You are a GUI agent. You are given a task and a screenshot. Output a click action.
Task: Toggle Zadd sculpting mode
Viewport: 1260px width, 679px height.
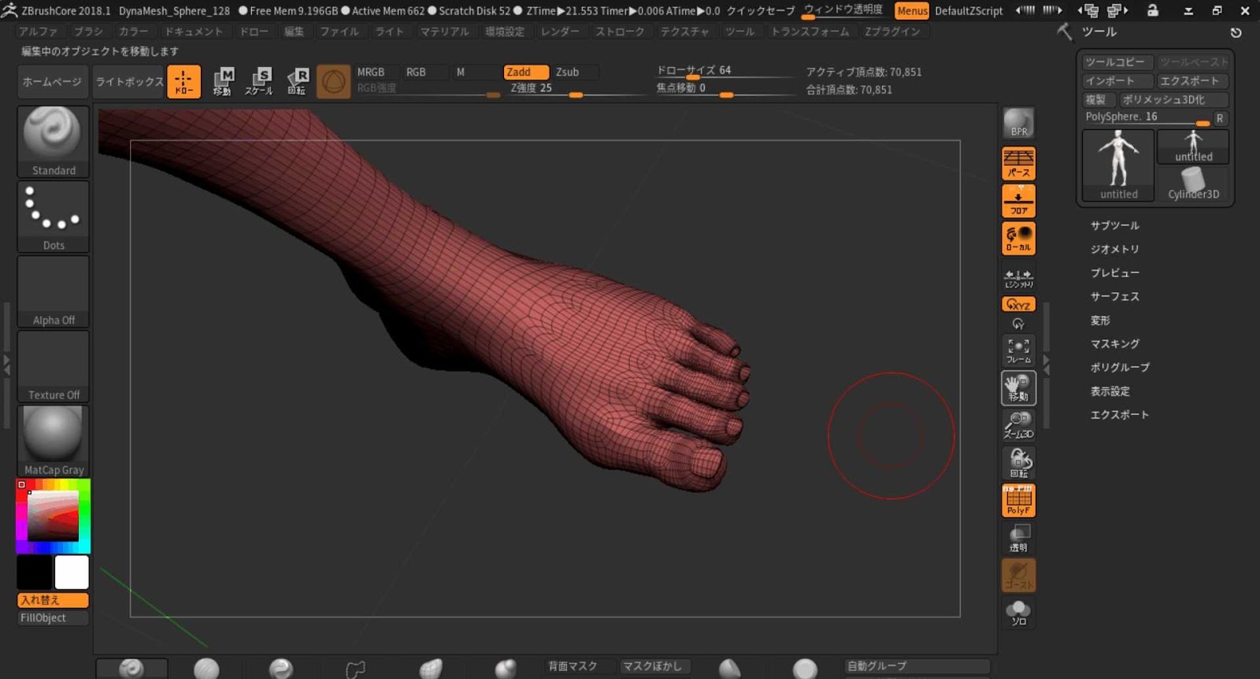[x=525, y=72]
